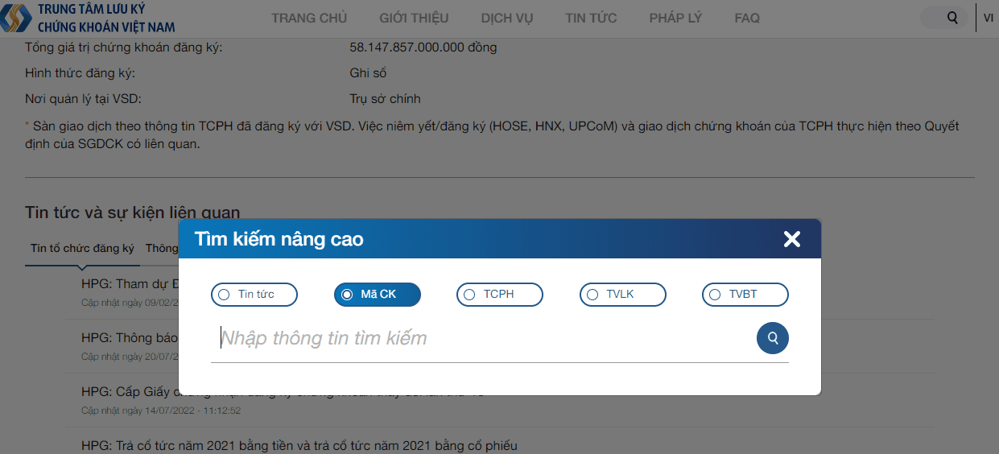Close the Tìm kiếm nâng cao dialog
The image size is (999, 454).
pyautogui.click(x=792, y=239)
